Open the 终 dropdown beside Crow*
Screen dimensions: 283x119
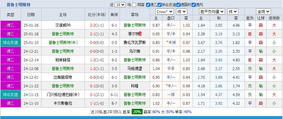182,12
